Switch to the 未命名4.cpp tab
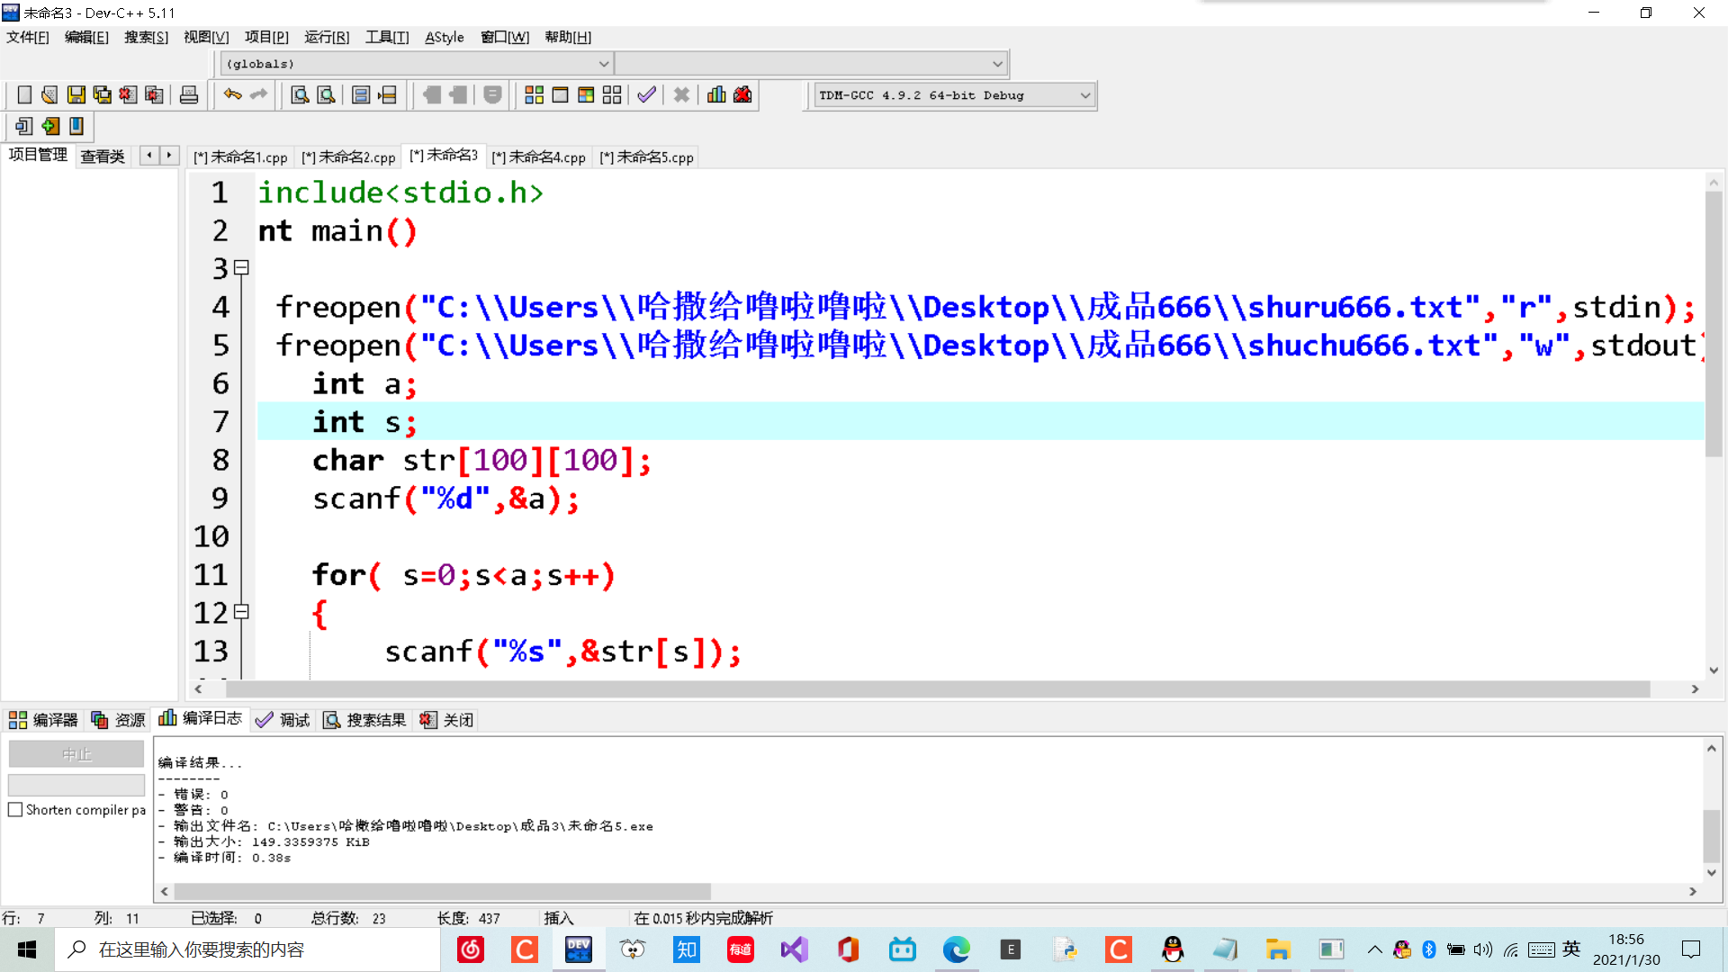1728x972 pixels. tap(539, 157)
